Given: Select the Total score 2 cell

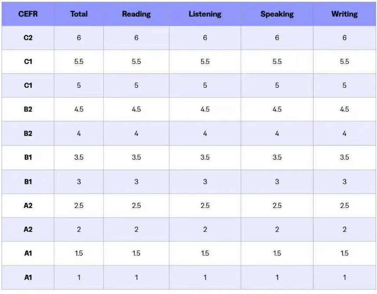Looking at the screenshot, I should coord(79,229).
